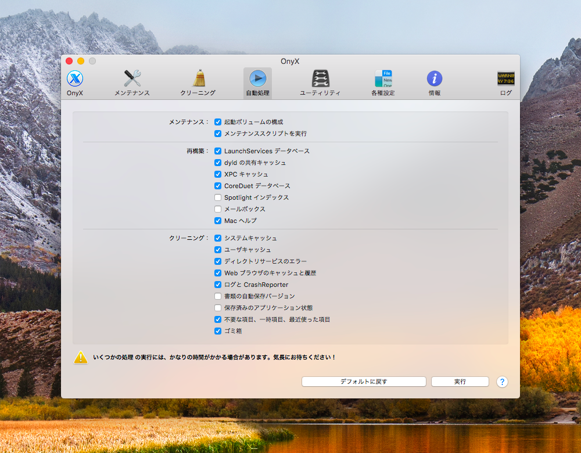Image resolution: width=581 pixels, height=453 pixels.
Task: Toggle Mac ヘルプ checkbox
Action: pyautogui.click(x=218, y=221)
